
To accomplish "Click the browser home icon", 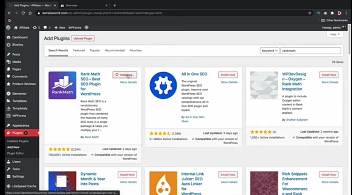I will coord(30,13).
